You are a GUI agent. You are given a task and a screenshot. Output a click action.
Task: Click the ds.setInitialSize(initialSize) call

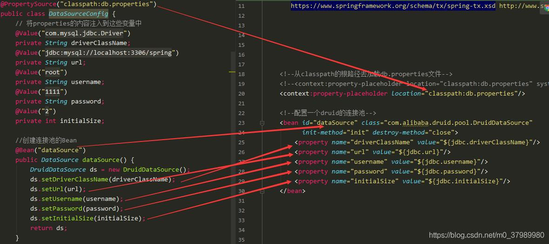(87, 218)
